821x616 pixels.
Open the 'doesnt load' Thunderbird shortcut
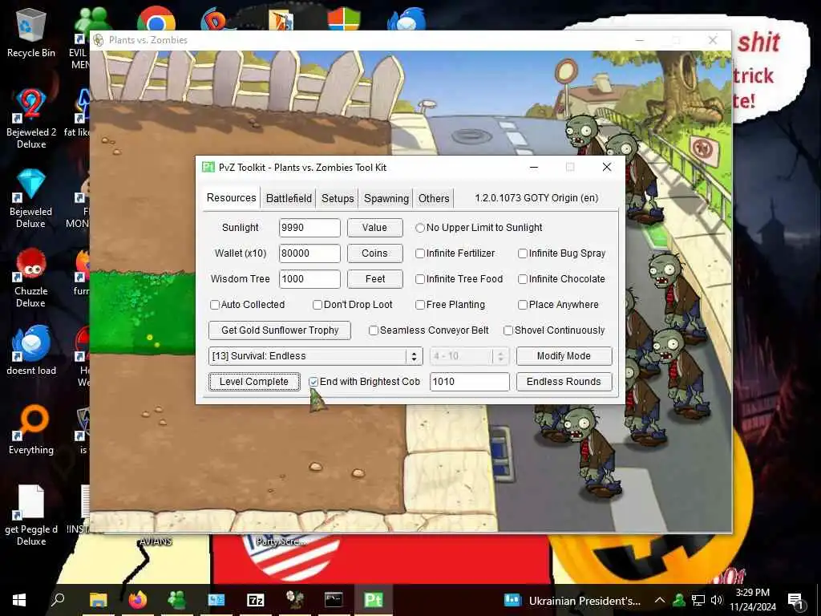(x=31, y=350)
